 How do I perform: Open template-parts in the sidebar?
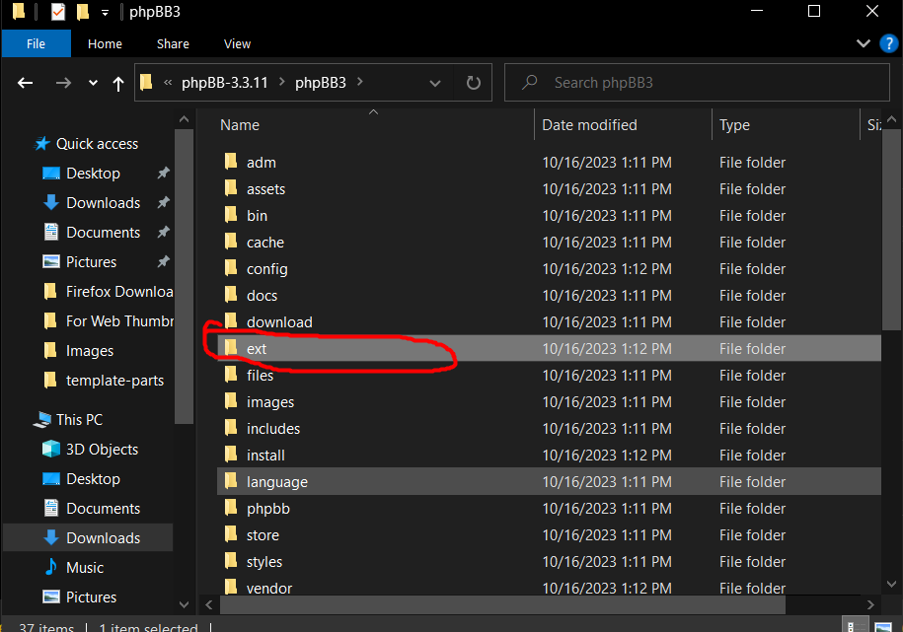coord(114,381)
